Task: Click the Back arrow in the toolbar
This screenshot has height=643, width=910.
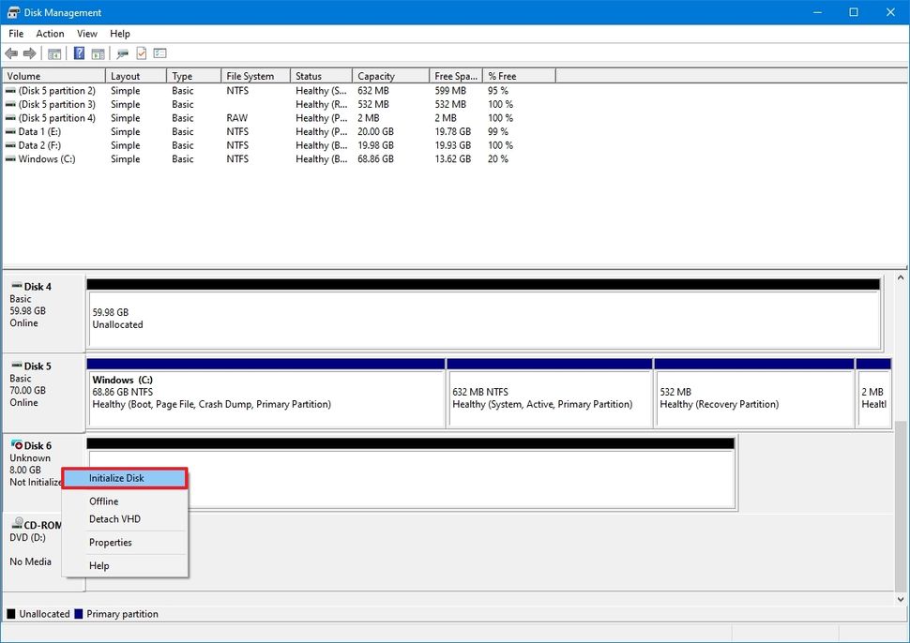Action: pyautogui.click(x=11, y=53)
